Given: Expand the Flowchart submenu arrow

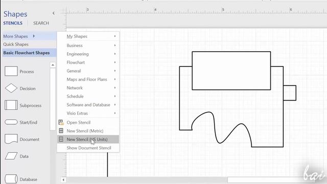Looking at the screenshot, I should pyautogui.click(x=115, y=62).
